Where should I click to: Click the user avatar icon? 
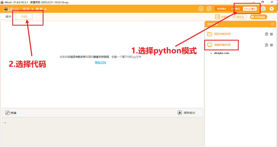pos(263,9)
